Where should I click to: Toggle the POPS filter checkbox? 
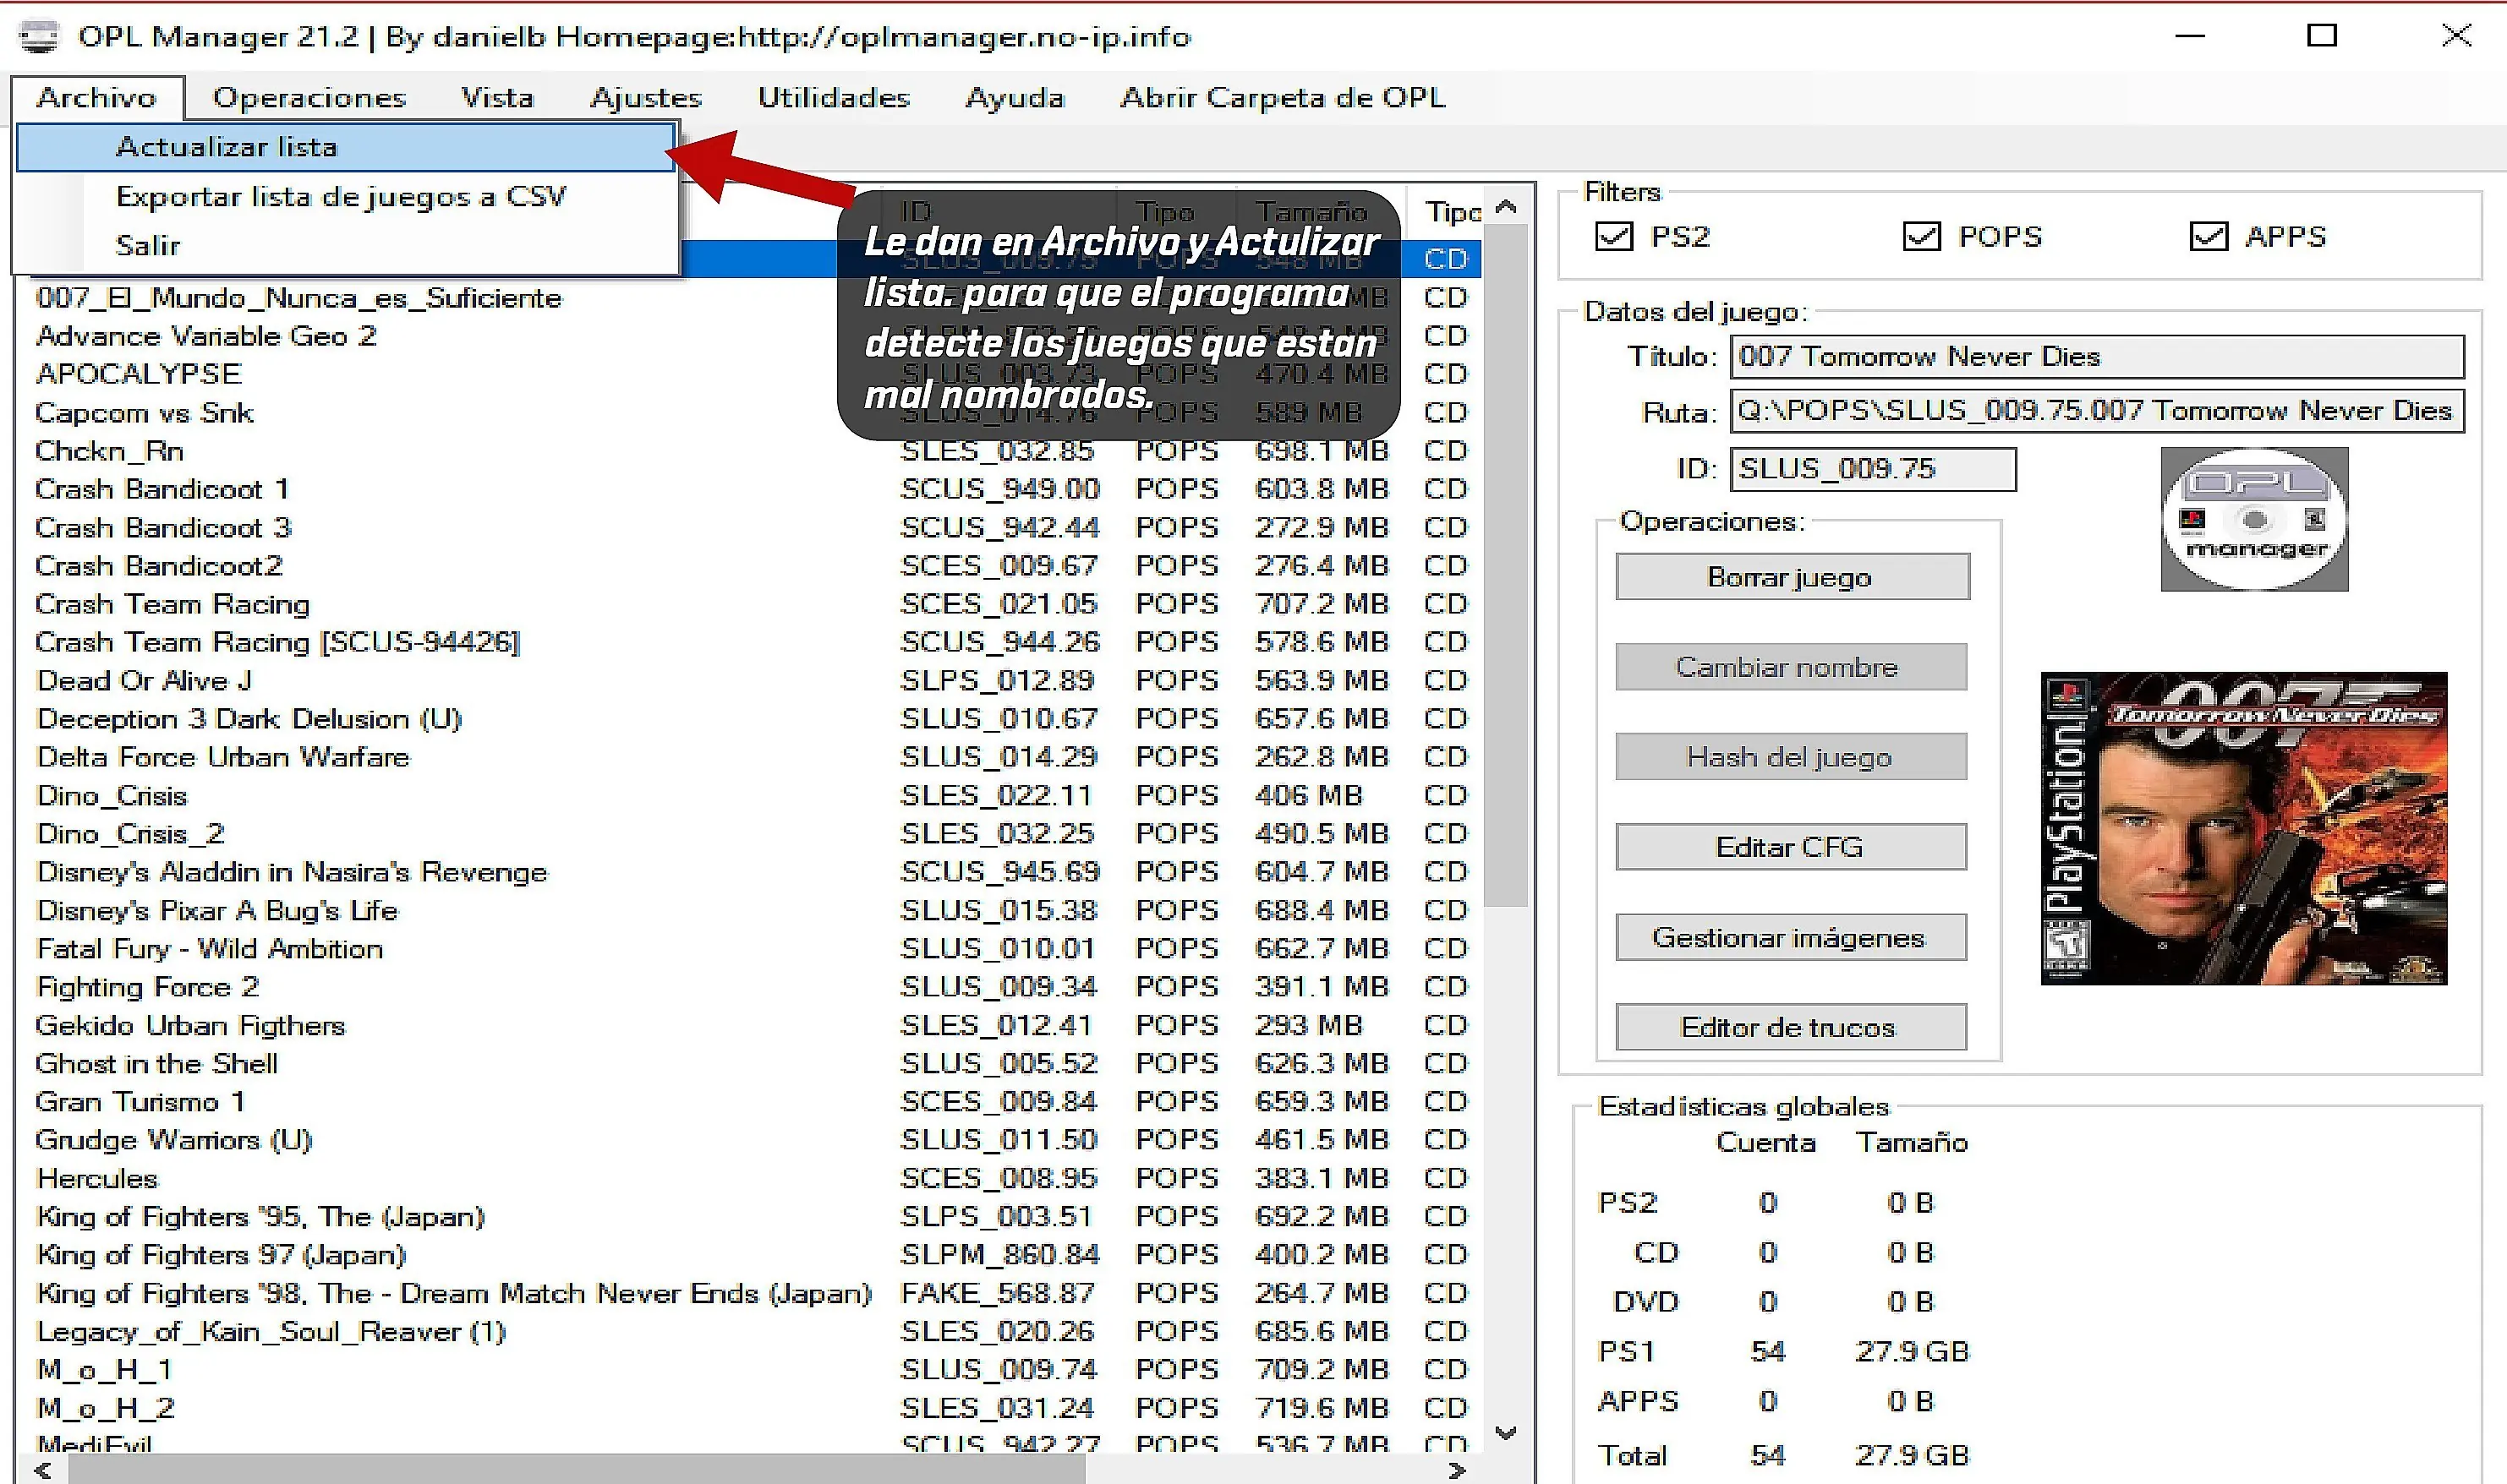(x=1921, y=237)
